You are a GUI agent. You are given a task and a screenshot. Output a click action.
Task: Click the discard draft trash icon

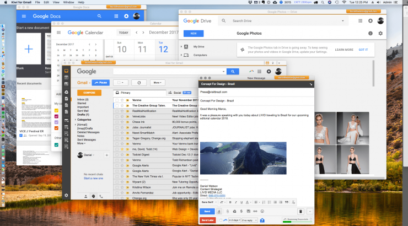pos(300,211)
